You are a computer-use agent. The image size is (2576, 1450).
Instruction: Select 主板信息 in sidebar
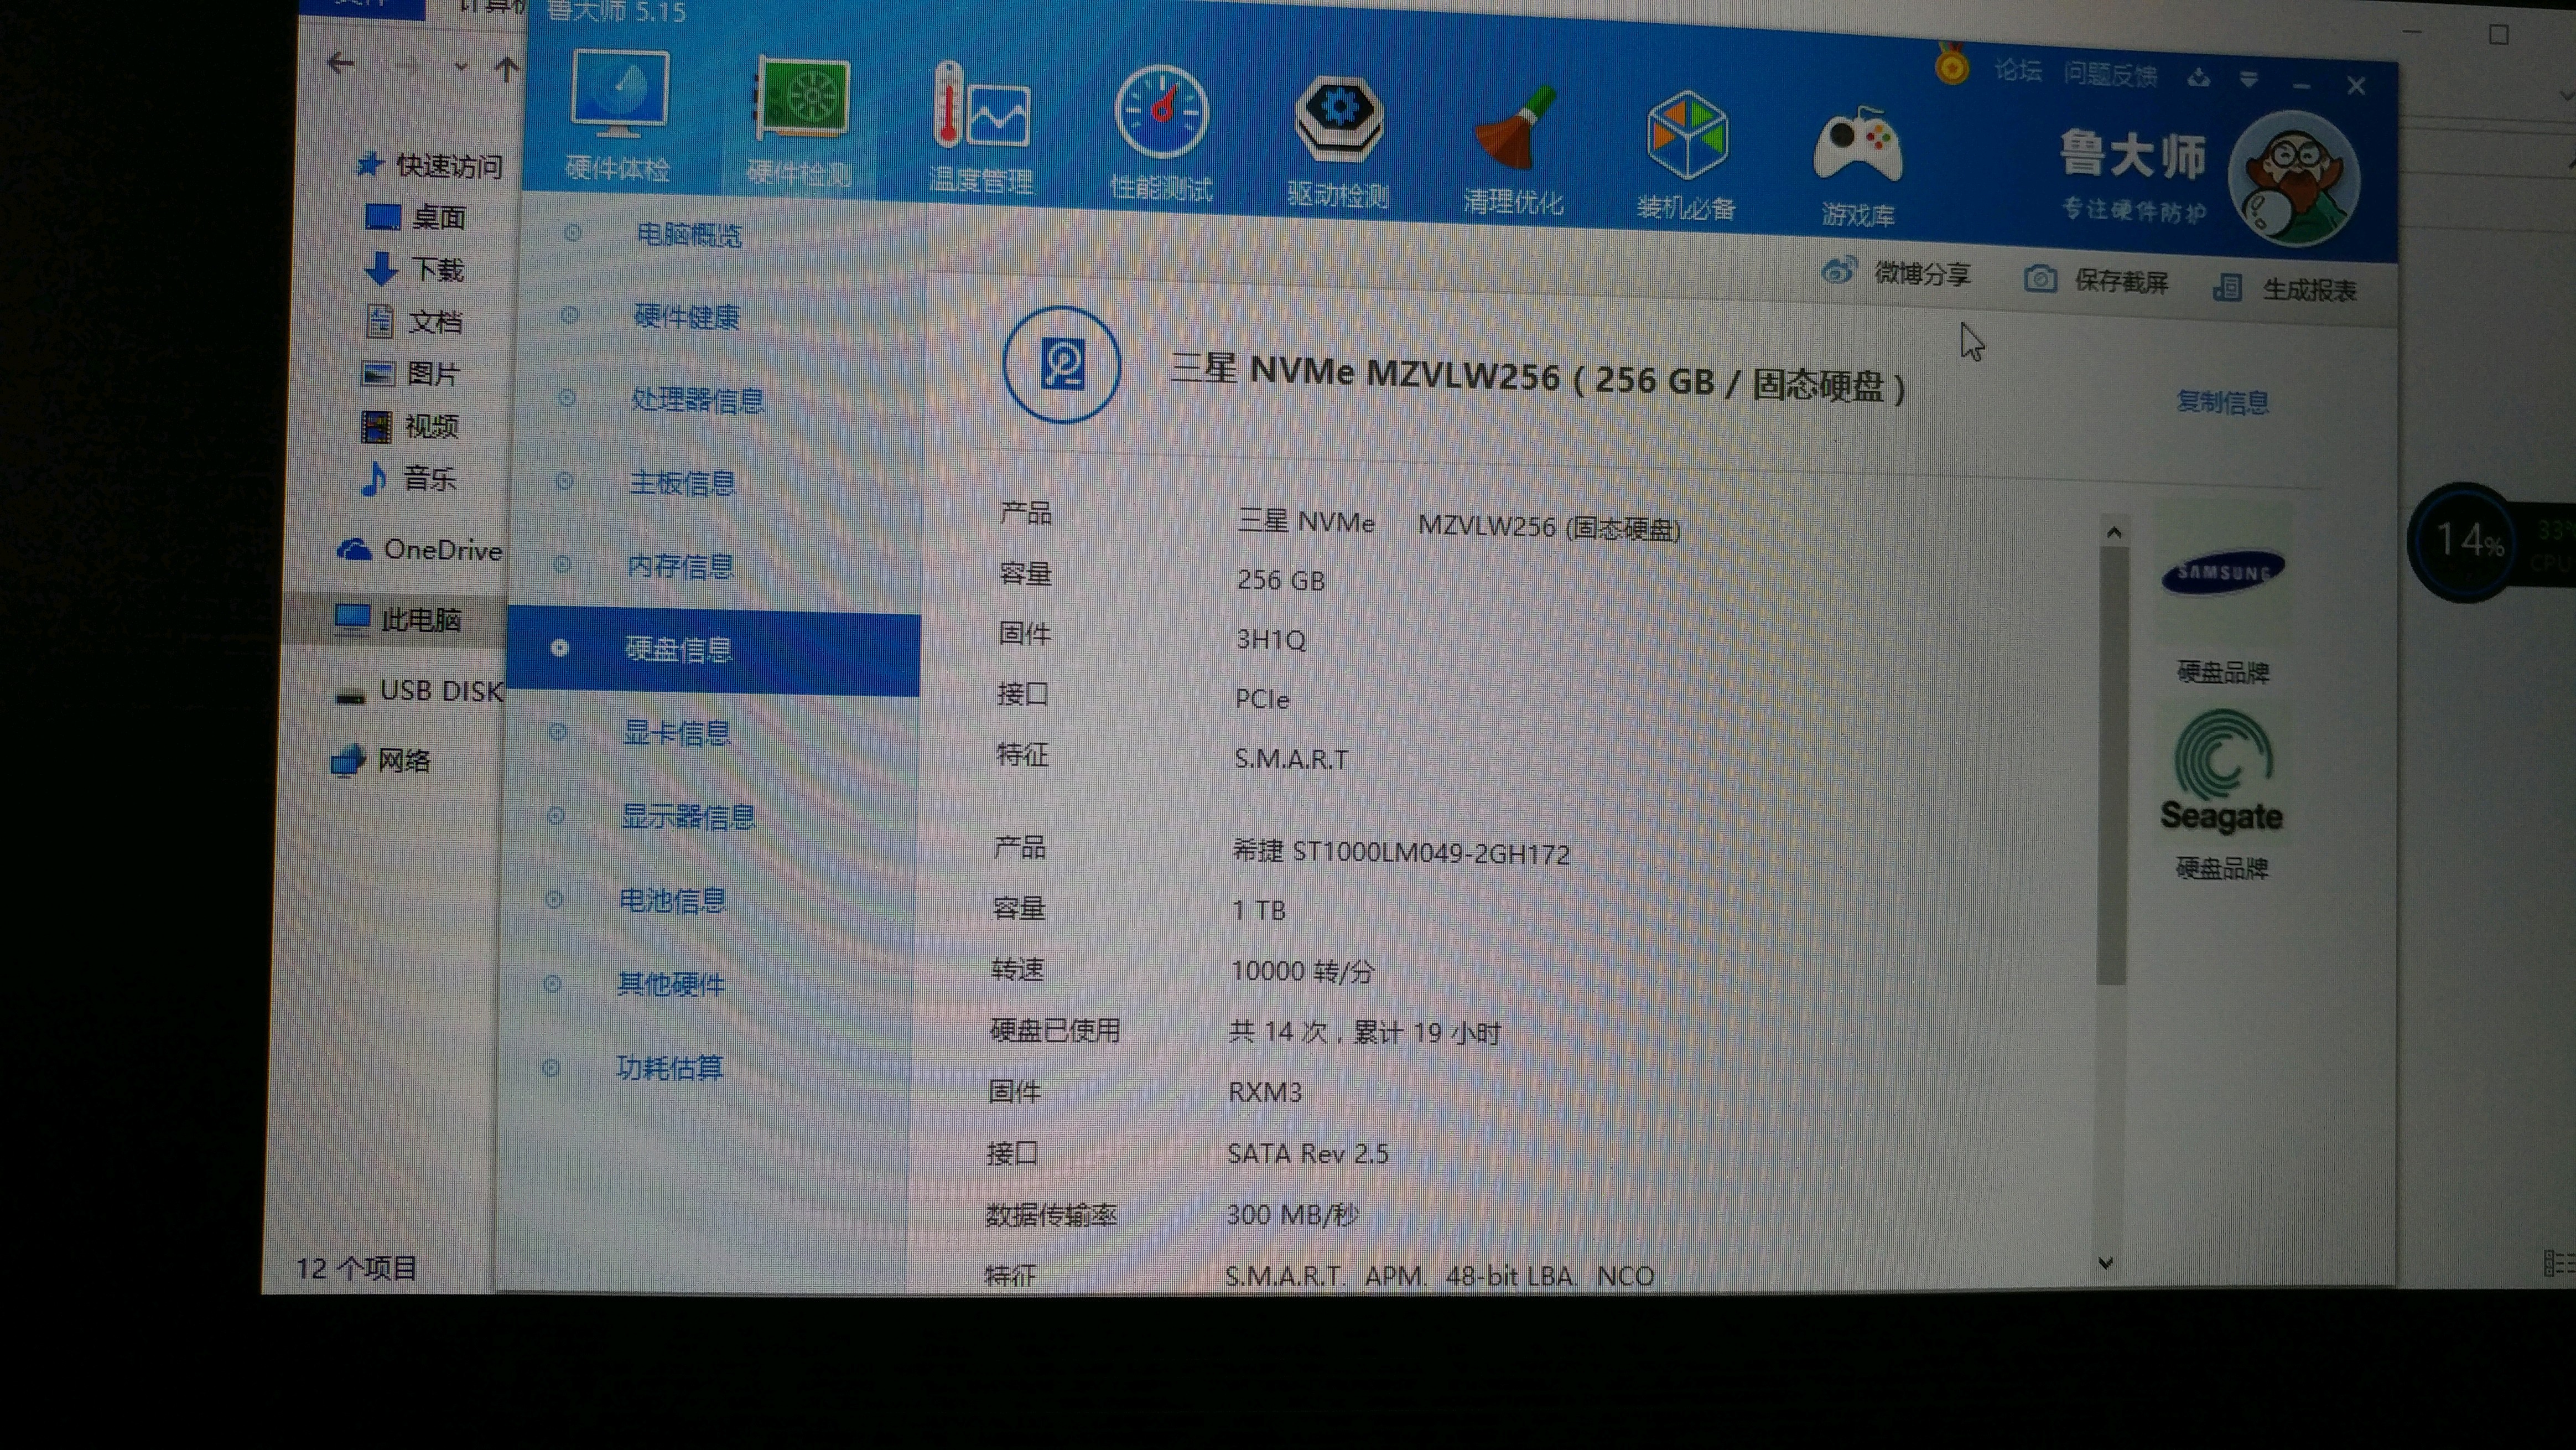(x=682, y=483)
